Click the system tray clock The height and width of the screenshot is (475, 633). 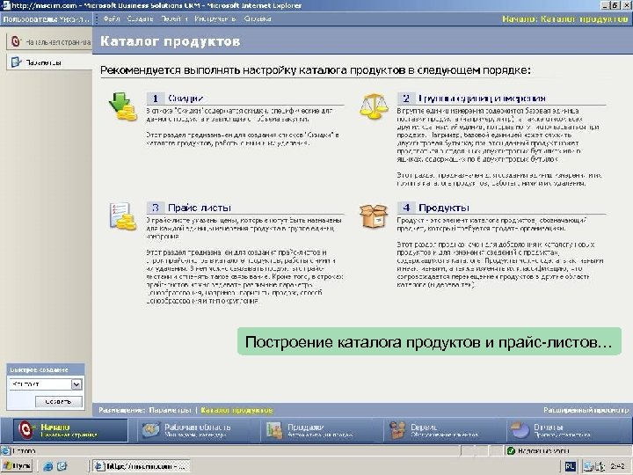[x=618, y=466]
